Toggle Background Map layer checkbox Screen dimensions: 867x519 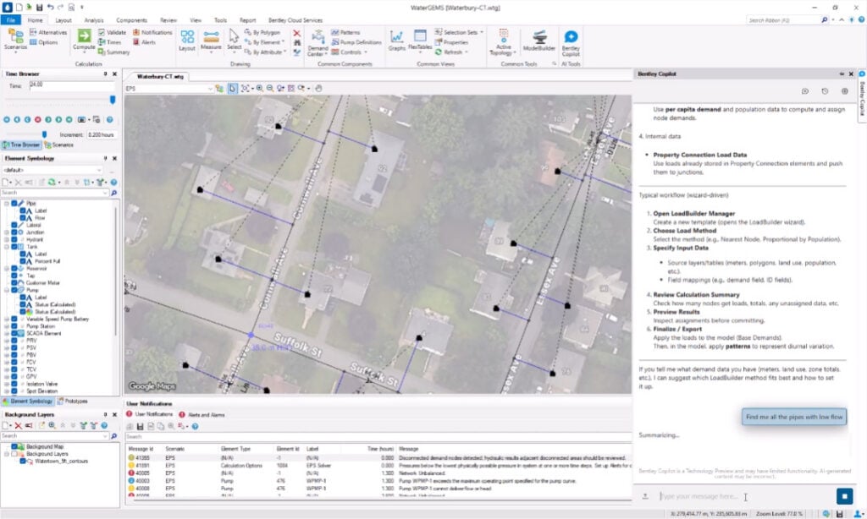14,446
